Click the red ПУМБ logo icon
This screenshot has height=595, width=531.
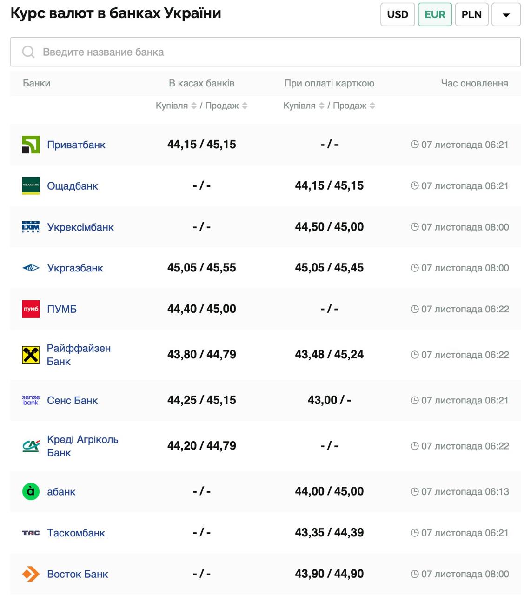pos(31,309)
